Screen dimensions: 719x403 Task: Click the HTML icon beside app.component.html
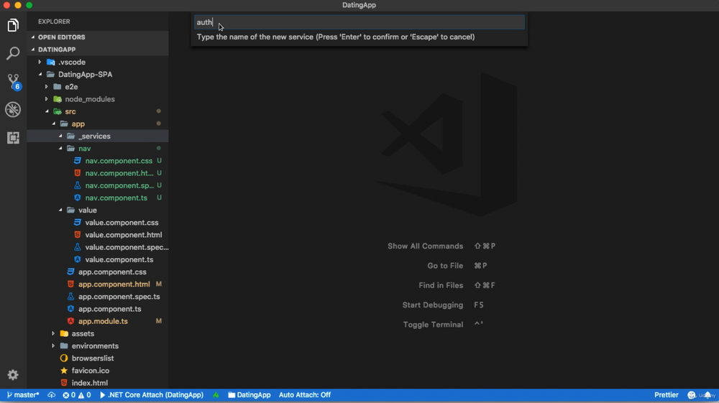[x=70, y=284]
